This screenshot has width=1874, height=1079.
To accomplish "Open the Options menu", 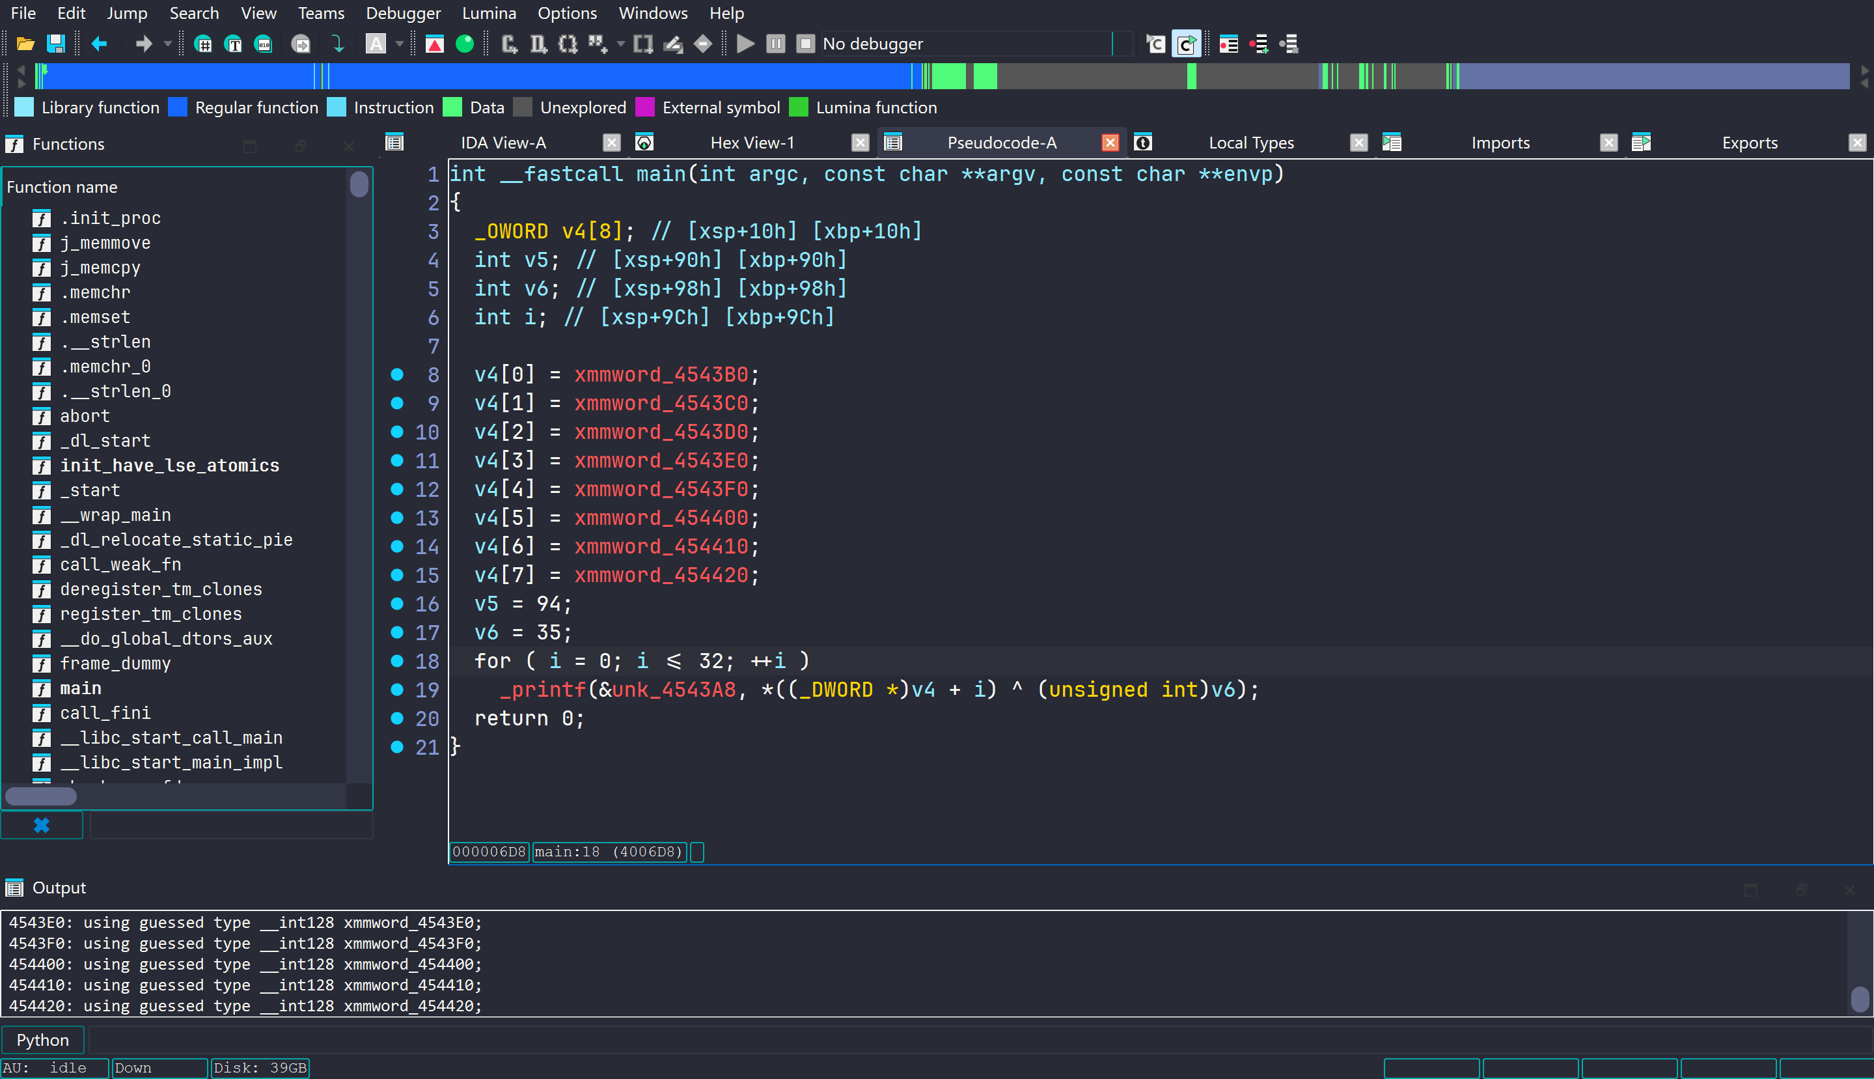I will 567,13.
